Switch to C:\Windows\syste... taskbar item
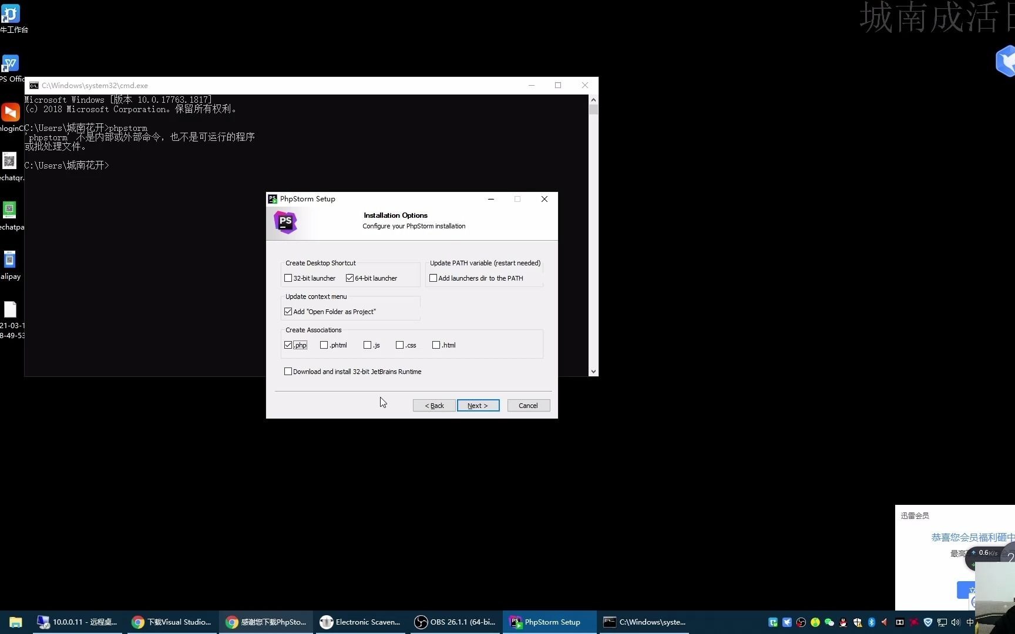 pyautogui.click(x=644, y=622)
